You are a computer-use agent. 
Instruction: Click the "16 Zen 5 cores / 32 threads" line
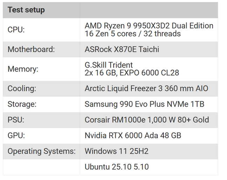(x=133, y=34)
